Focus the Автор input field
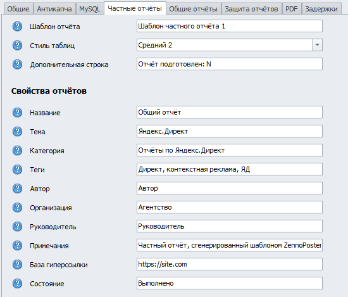This screenshot has width=348, height=297. (230, 188)
